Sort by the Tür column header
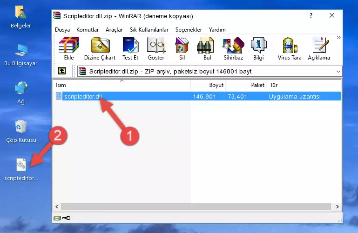Screen dimensions: 358x233 point(304,85)
